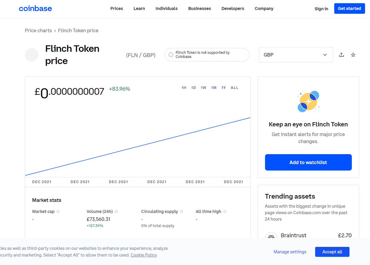Click the chevron in the currency selector
The height and width of the screenshot is (265, 370).
coord(325,55)
